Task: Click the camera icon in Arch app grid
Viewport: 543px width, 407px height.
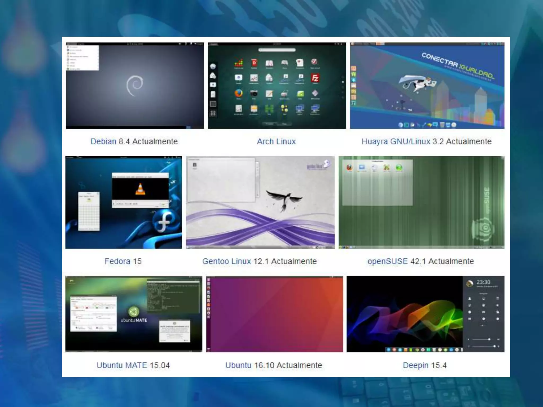Action: point(254,93)
